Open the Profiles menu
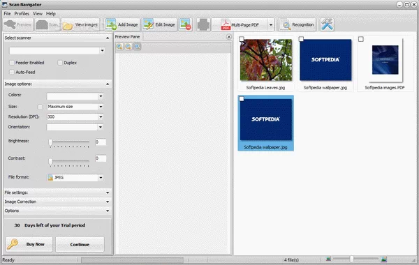 tap(22, 14)
